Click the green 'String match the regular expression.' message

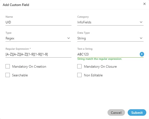(100, 59)
